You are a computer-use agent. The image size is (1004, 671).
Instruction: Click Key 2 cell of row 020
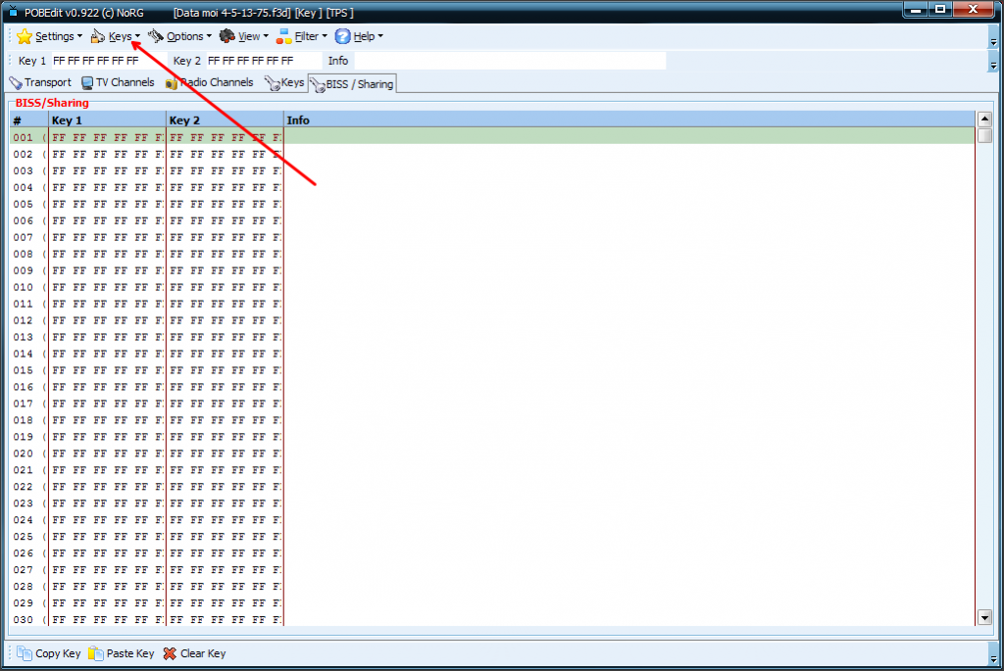coord(225,454)
